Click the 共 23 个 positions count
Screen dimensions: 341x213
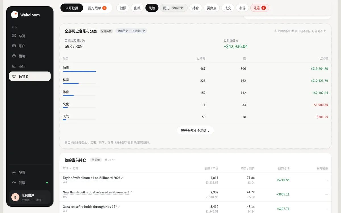(x=110, y=160)
